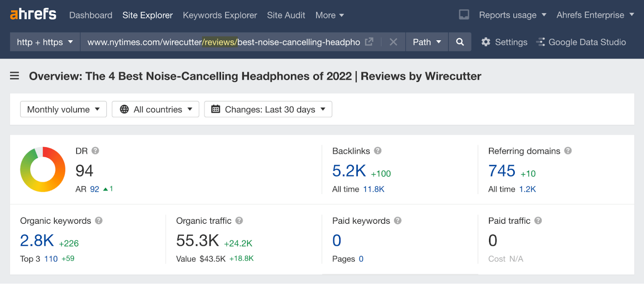This screenshot has height=284, width=644.
Task: Click traffic Value $43.5K
Action: pyautogui.click(x=213, y=259)
